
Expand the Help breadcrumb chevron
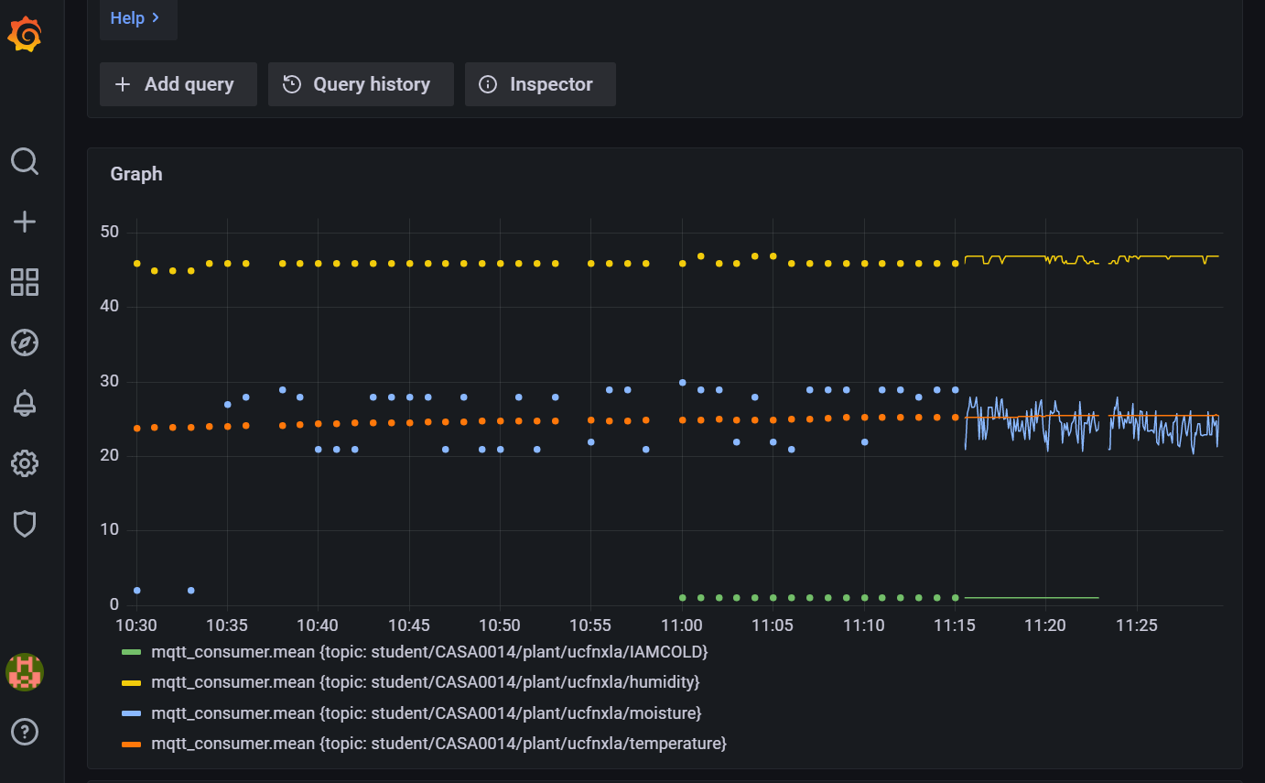156,17
